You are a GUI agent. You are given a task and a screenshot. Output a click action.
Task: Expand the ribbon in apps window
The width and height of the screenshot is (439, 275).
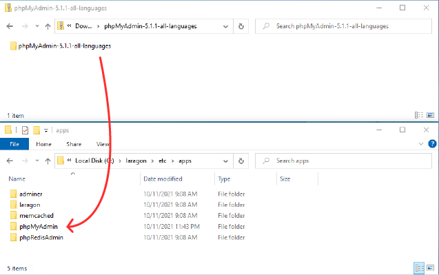pyautogui.click(x=421, y=144)
